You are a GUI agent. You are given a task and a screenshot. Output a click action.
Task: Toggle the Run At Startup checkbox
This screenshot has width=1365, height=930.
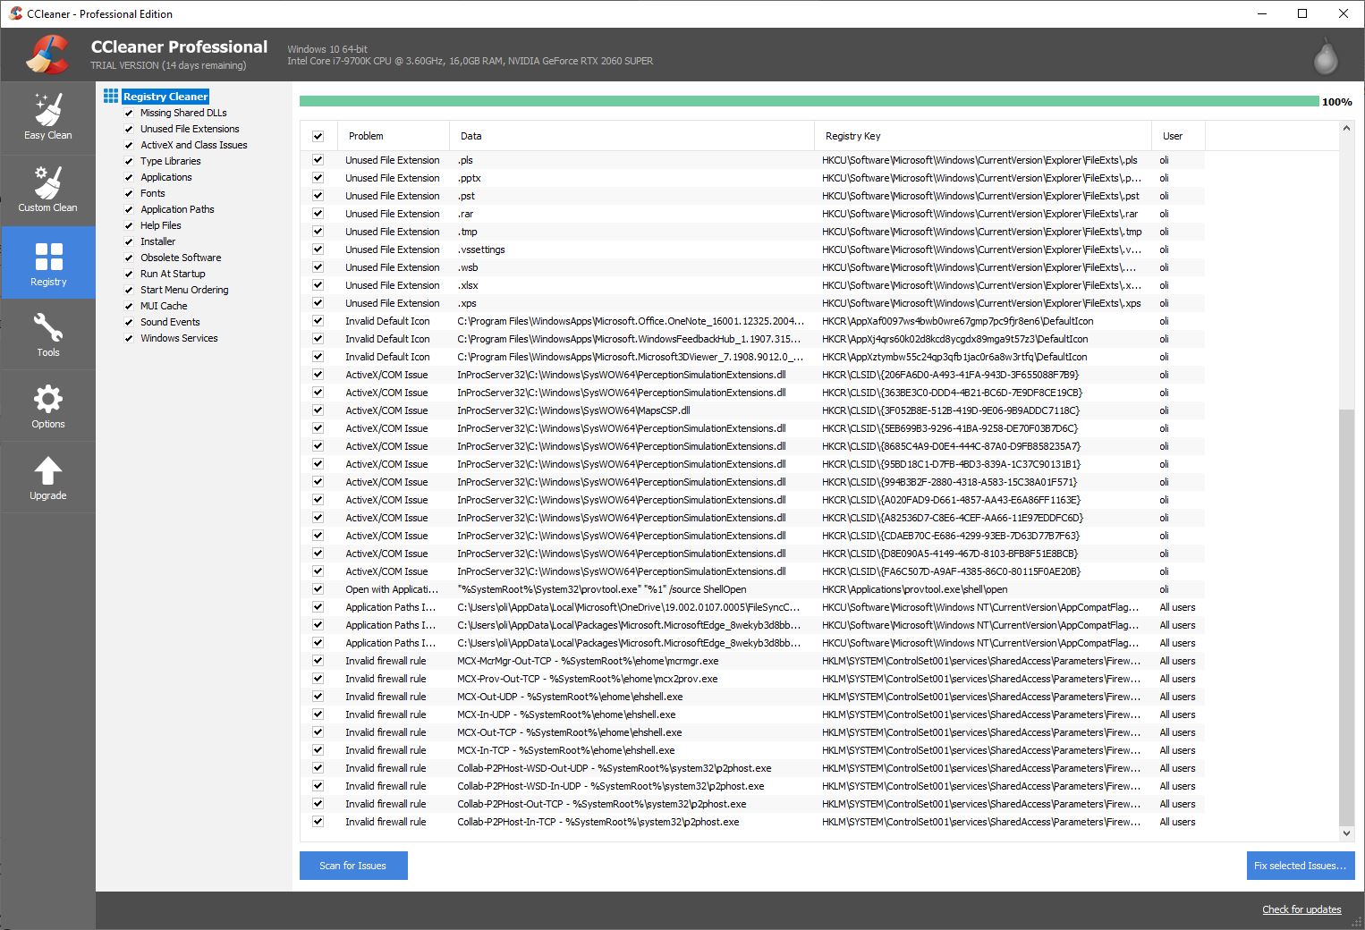tap(129, 274)
